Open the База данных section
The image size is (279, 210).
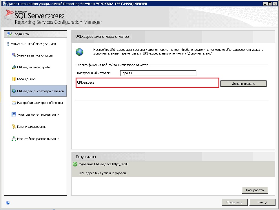(27, 79)
